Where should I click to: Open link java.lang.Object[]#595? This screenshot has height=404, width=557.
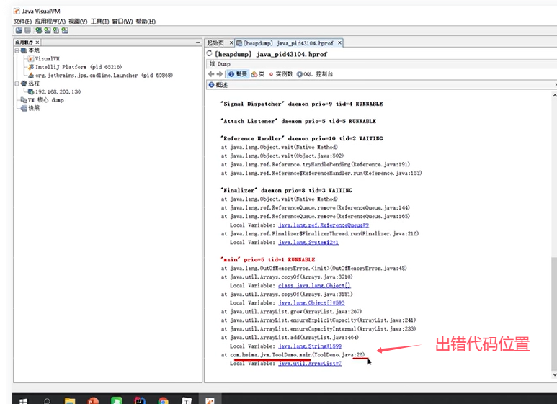point(311,303)
